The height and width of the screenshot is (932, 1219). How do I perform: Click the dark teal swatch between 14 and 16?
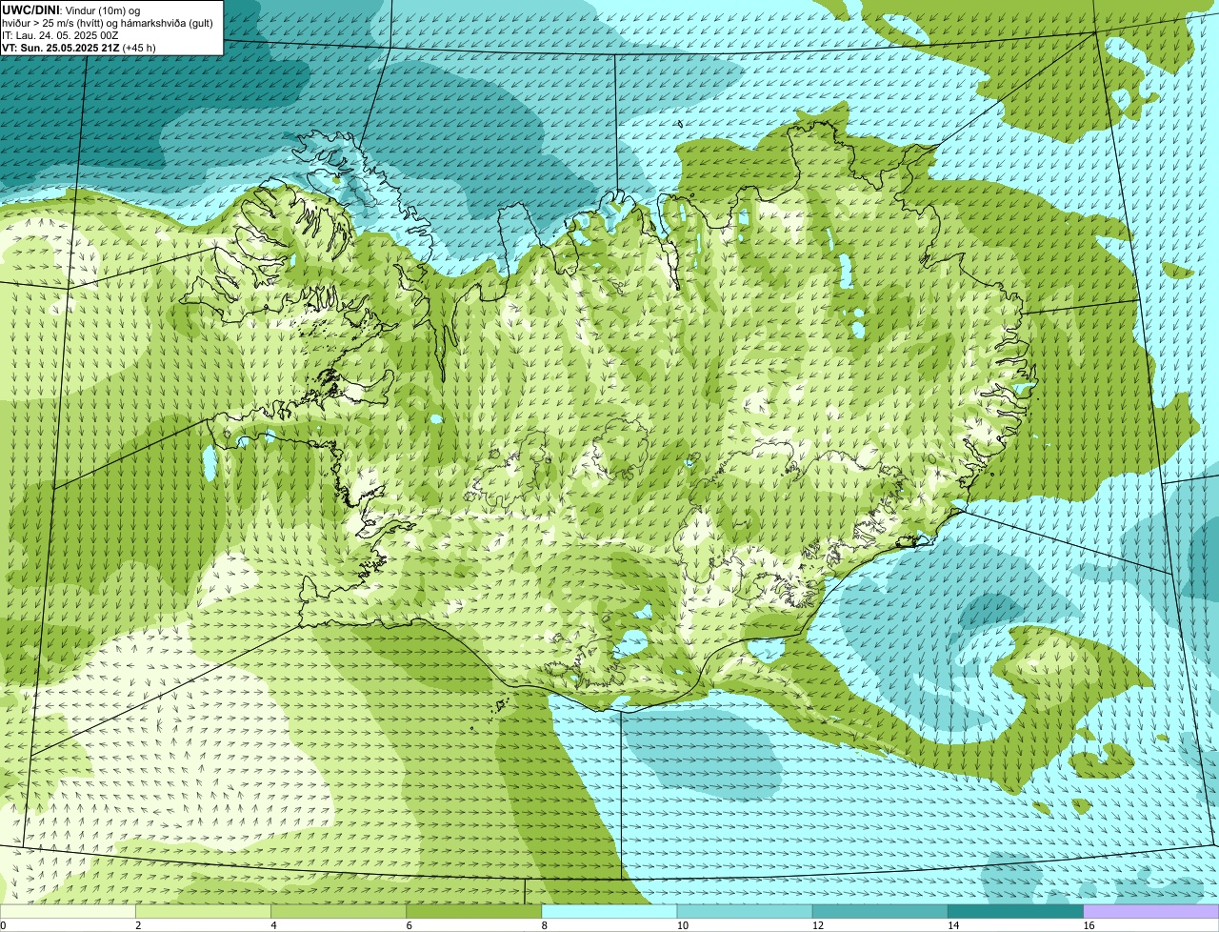1016,912
